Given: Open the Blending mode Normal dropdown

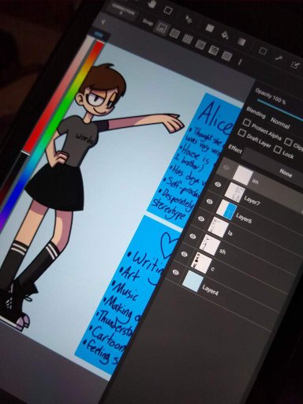Looking at the screenshot, I should (279, 123).
